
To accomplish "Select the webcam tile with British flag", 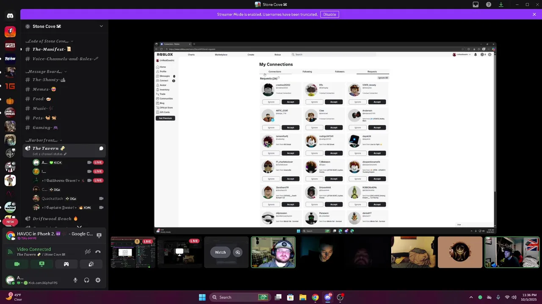I will click(x=512, y=252).
